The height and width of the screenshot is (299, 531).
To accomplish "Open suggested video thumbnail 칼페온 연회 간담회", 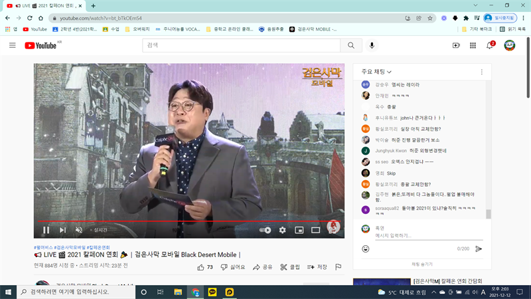I will click(382, 282).
